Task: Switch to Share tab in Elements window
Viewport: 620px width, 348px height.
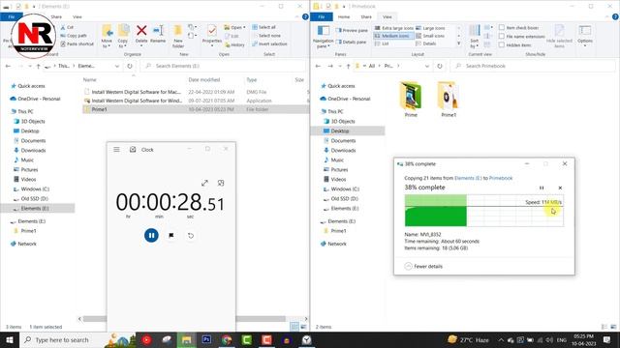Action: 56,17
